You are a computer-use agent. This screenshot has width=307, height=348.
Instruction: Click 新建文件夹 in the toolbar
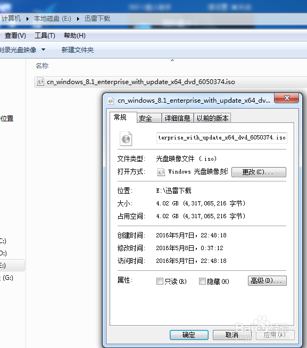pos(78,49)
